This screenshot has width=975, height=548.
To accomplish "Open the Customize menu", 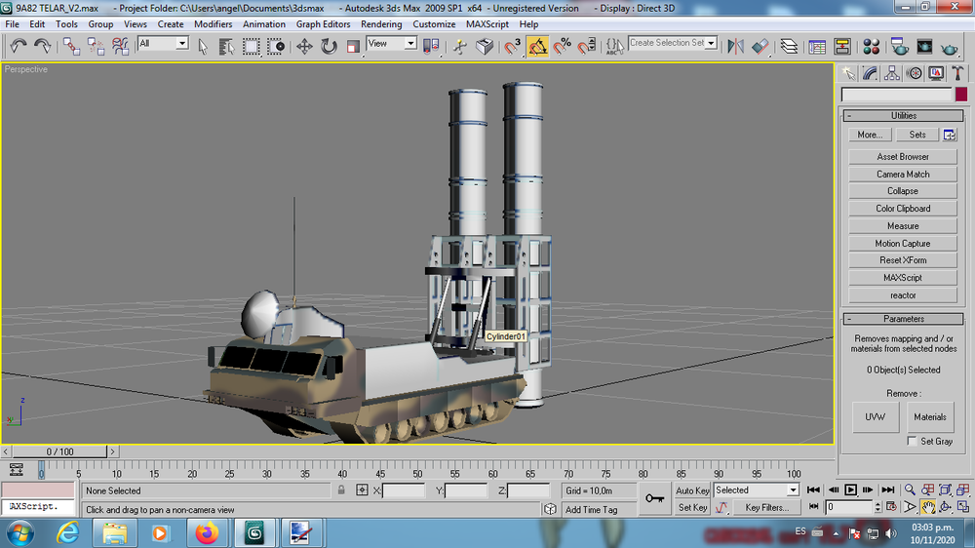I will 434,24.
